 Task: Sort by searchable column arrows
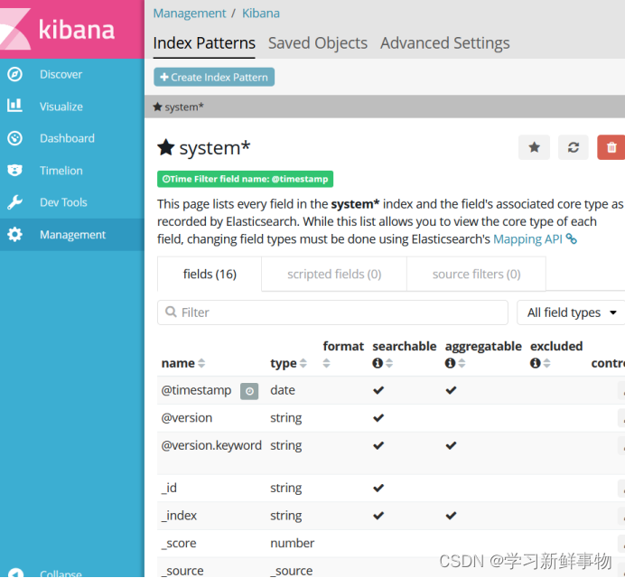click(389, 363)
